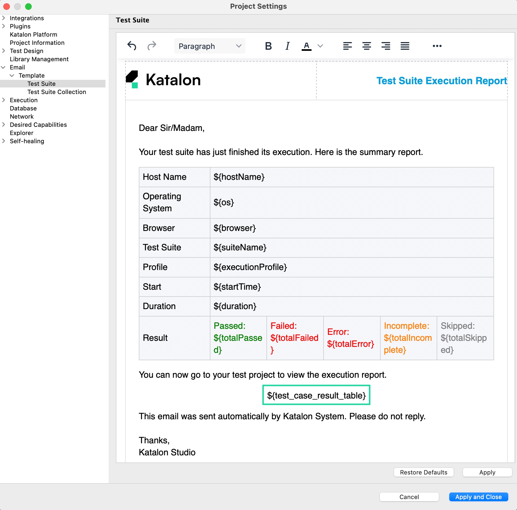Screen dimensions: 517x510
Task: Click the Operating System label cell
Action: coord(175,203)
